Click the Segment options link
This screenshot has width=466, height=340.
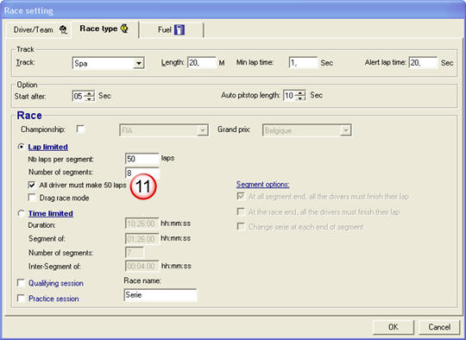tap(262, 185)
